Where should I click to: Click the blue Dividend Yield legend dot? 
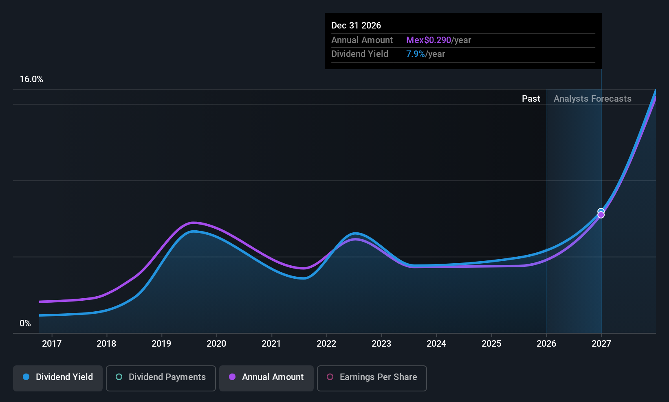pos(26,377)
